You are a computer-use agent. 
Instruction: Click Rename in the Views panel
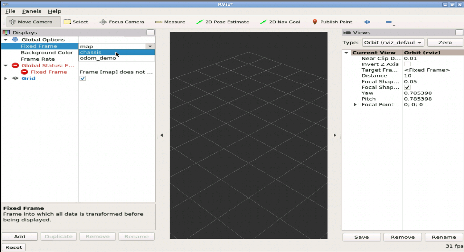point(444,237)
